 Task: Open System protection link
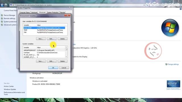[10, 22]
